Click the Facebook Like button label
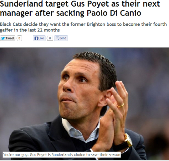169x161 pixels. coord(41,38)
